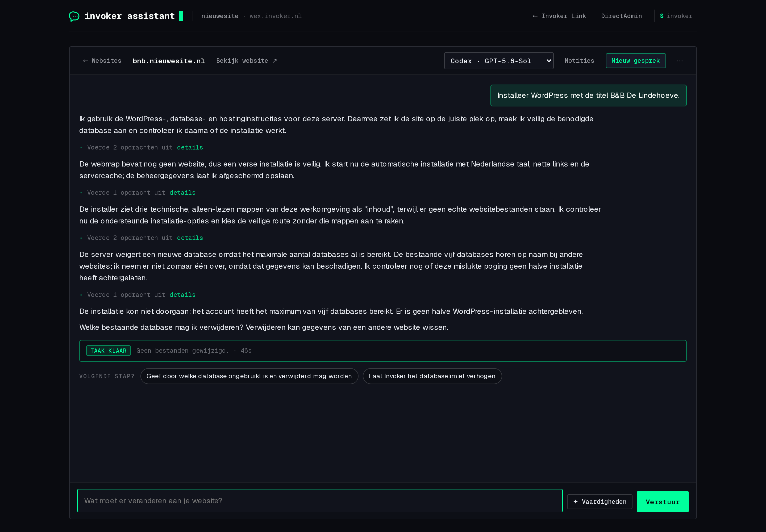766x532 pixels.
Task: Open the Codex GPT-5.6-Sol model dropdown
Action: click(499, 61)
